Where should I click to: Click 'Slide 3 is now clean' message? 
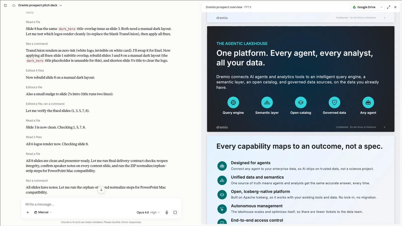pos(56,127)
